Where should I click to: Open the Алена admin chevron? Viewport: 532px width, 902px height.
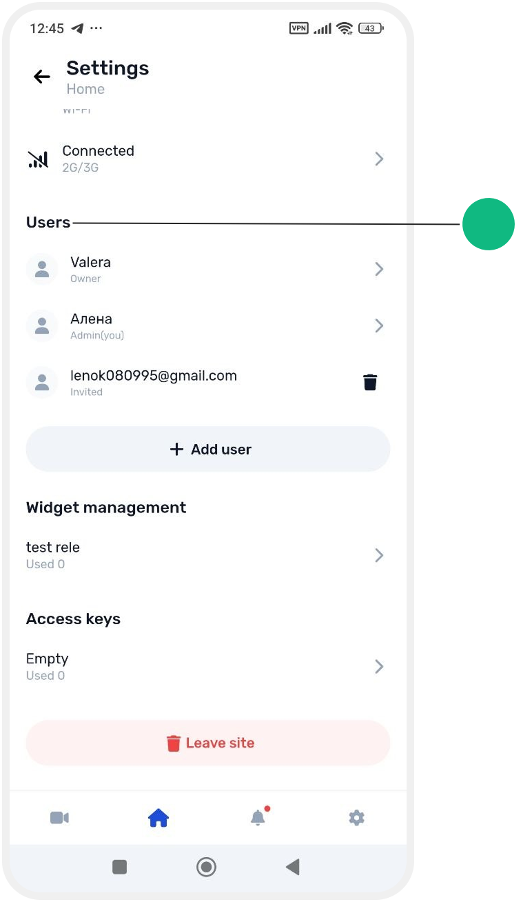coord(379,325)
